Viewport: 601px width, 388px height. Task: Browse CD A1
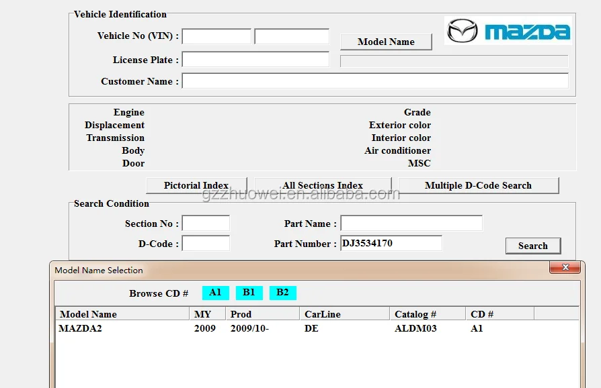[x=215, y=293]
